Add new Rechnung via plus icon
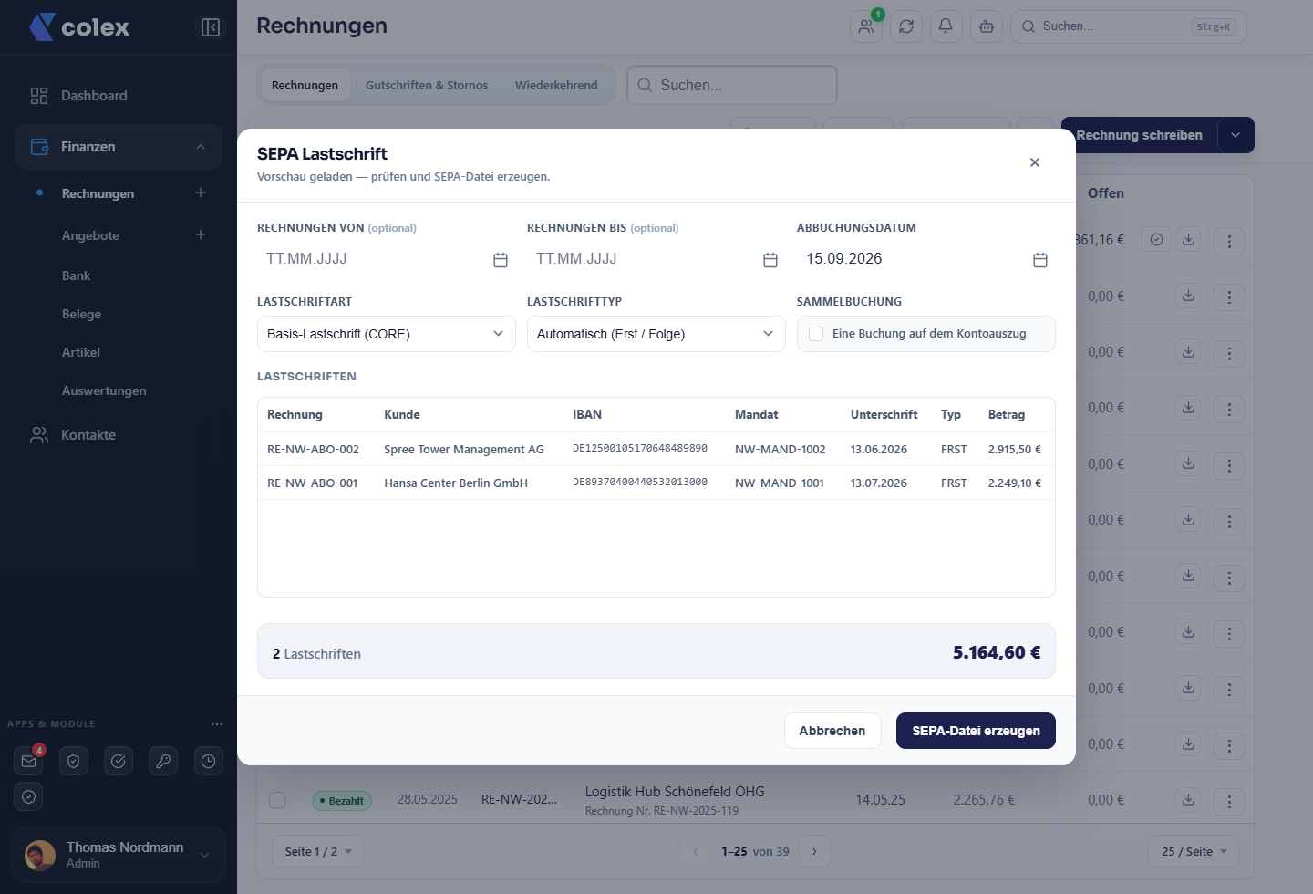Viewport: 1313px width, 894px height. pos(201,192)
